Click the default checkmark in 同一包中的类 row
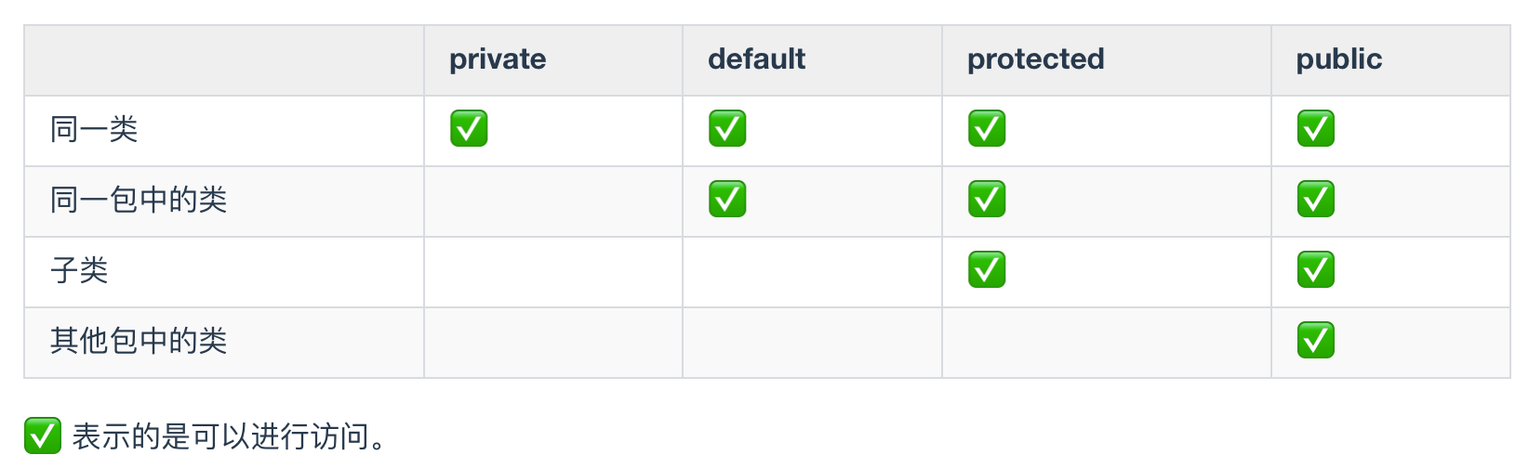1529x468 pixels. [727, 200]
